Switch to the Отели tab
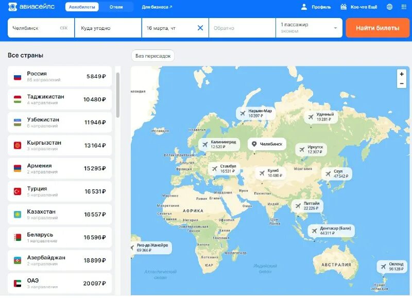 [117, 7]
